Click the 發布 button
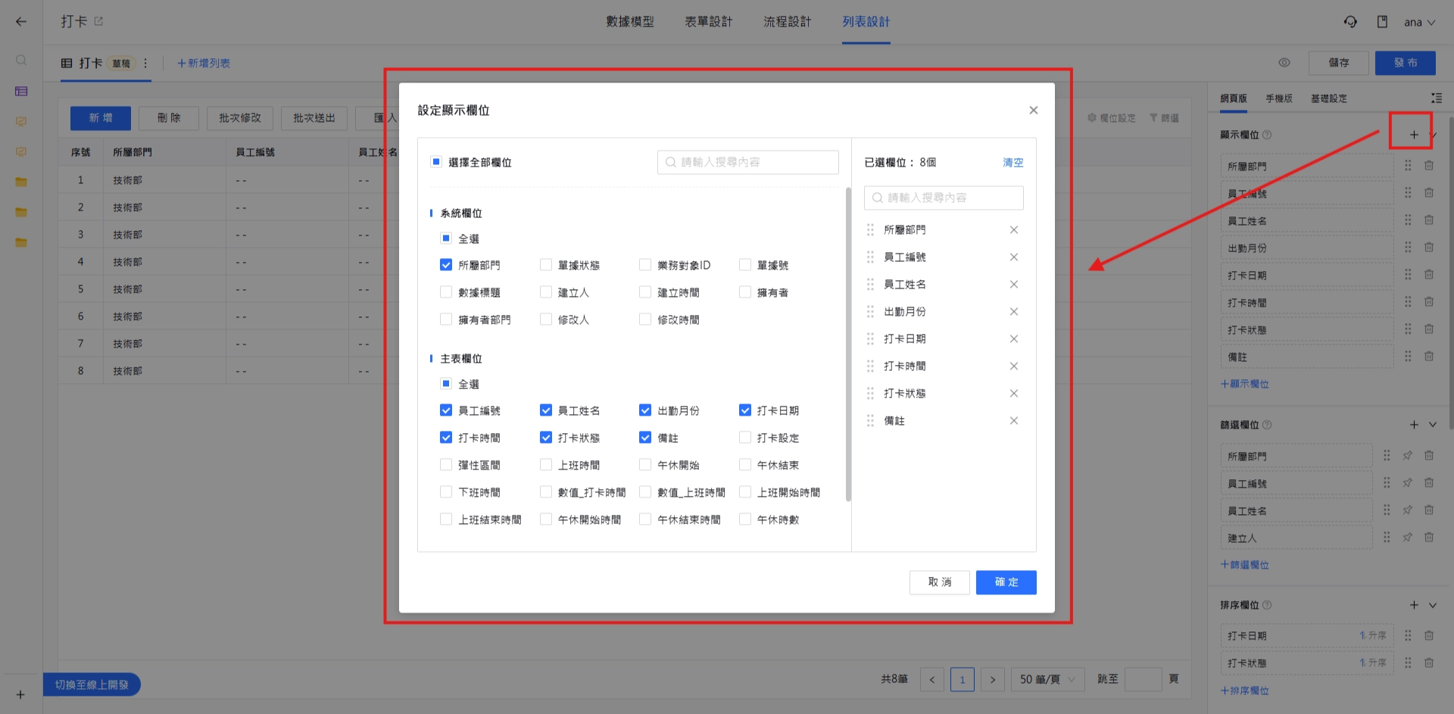1454x714 pixels. tap(1406, 63)
